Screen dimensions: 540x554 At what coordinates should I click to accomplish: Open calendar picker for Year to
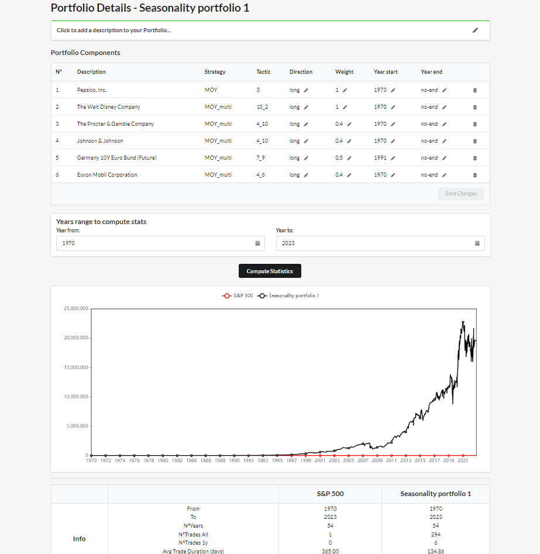click(x=477, y=243)
